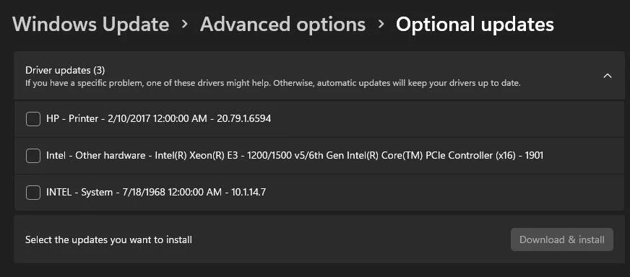
Task: Click the chevron after Windows Update breadcrumb
Action: (x=184, y=25)
